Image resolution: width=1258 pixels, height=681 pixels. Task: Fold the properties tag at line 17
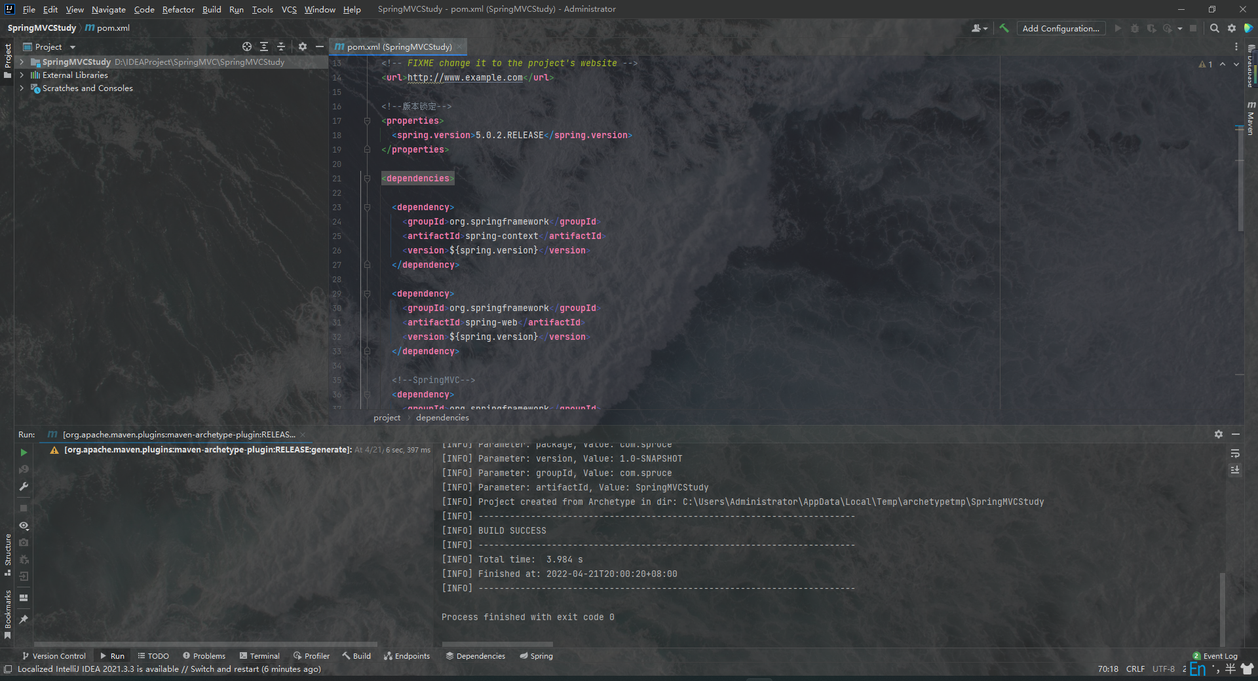tap(367, 120)
